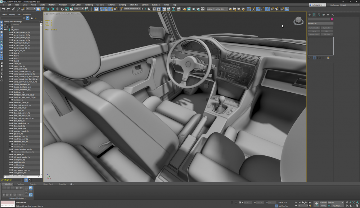This screenshot has height=208, width=360.
Task: Open the Create command panel tab
Action: pos(310,14)
